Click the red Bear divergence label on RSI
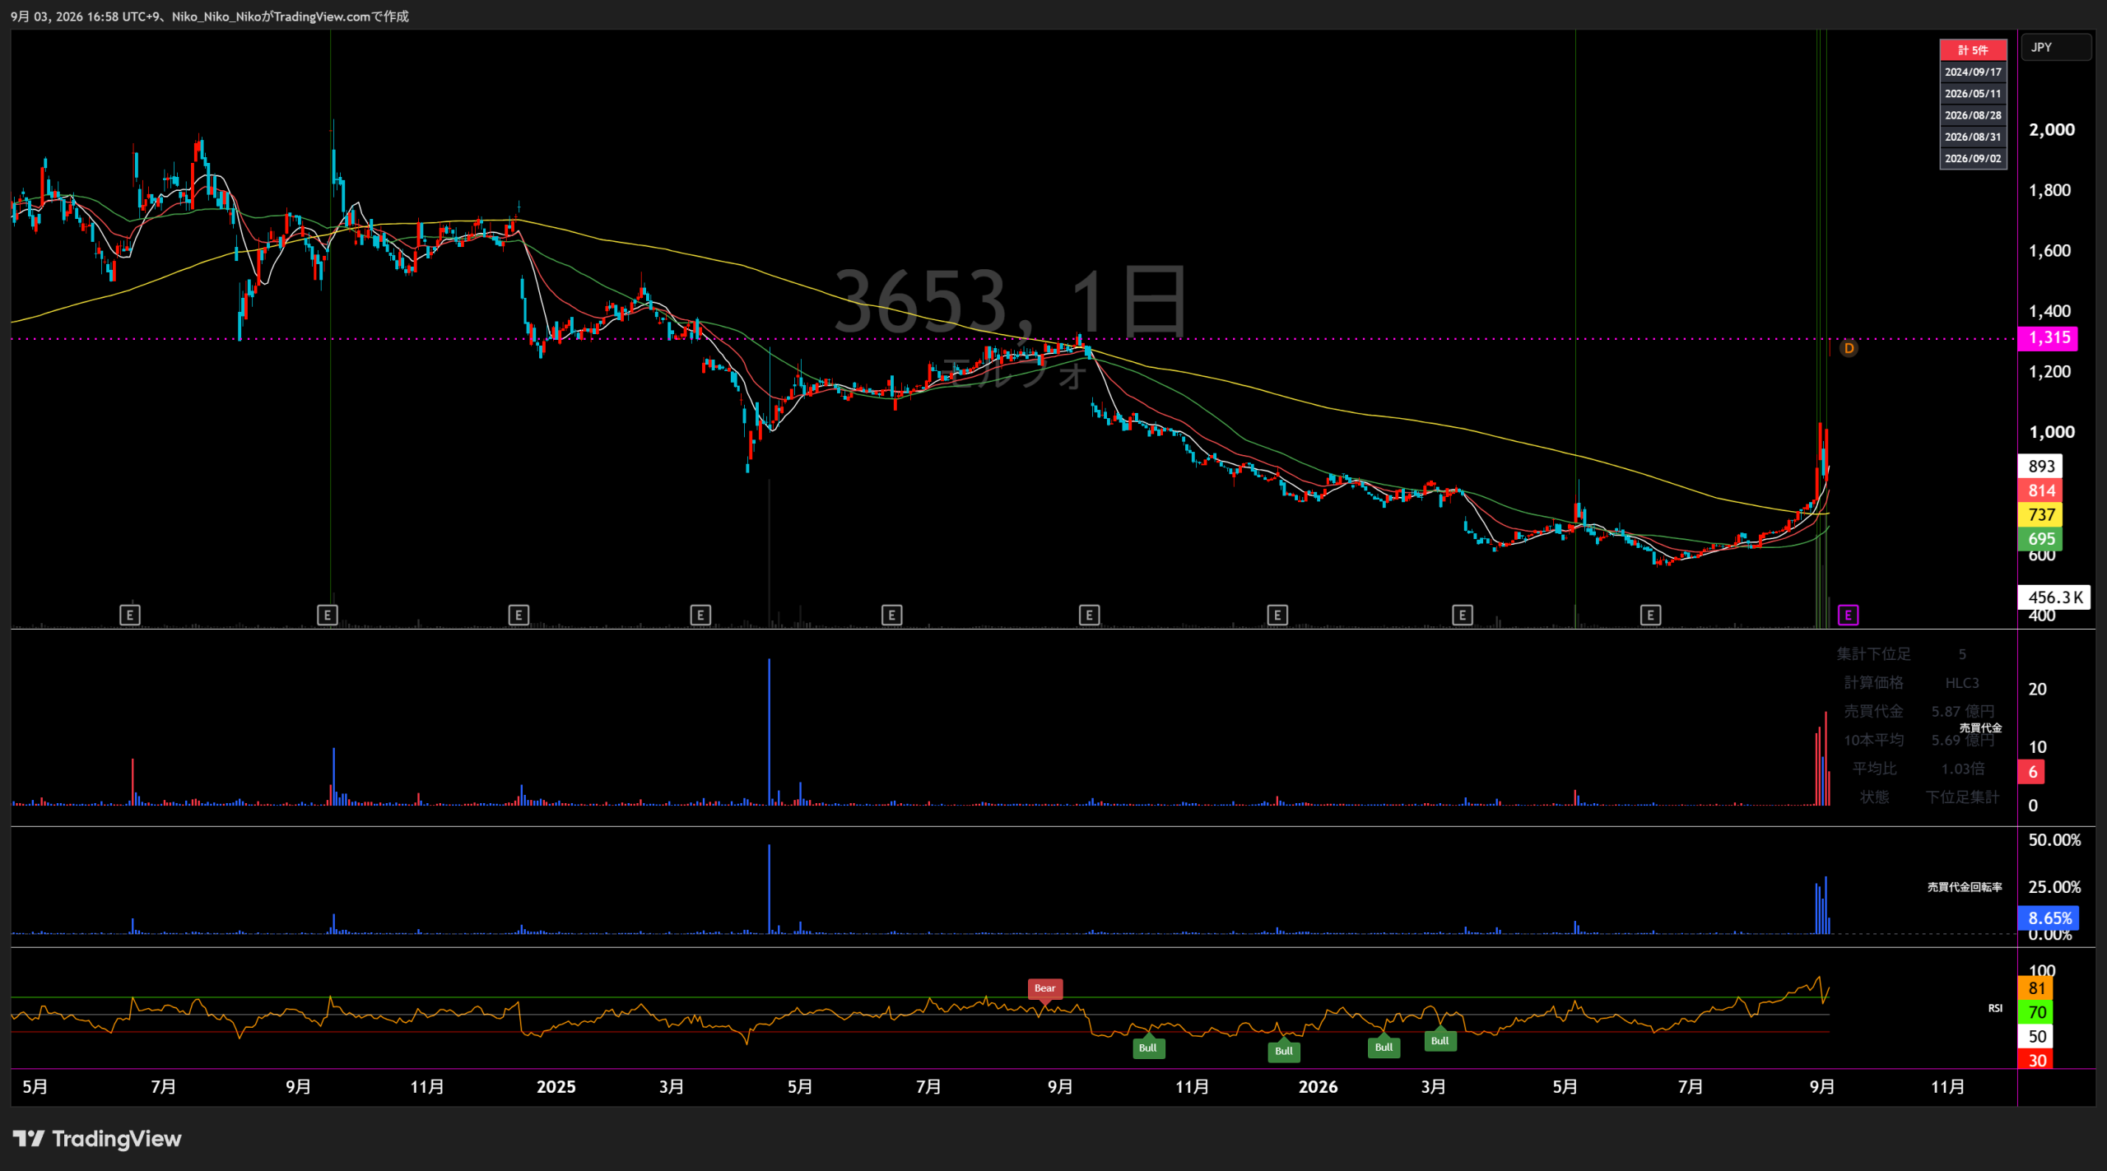 [x=1045, y=988]
